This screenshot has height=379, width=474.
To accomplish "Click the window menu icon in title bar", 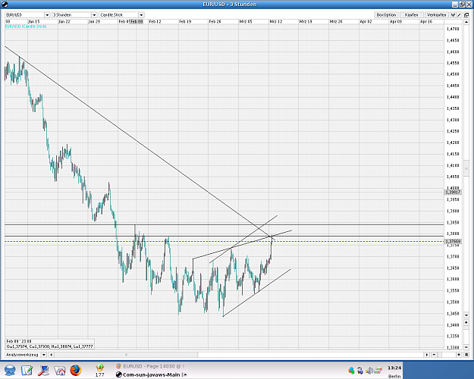I will click(x=5, y=5).
